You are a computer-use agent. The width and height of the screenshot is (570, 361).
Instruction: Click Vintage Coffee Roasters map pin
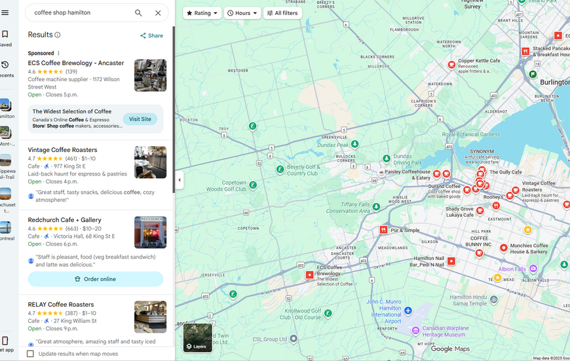(x=516, y=190)
